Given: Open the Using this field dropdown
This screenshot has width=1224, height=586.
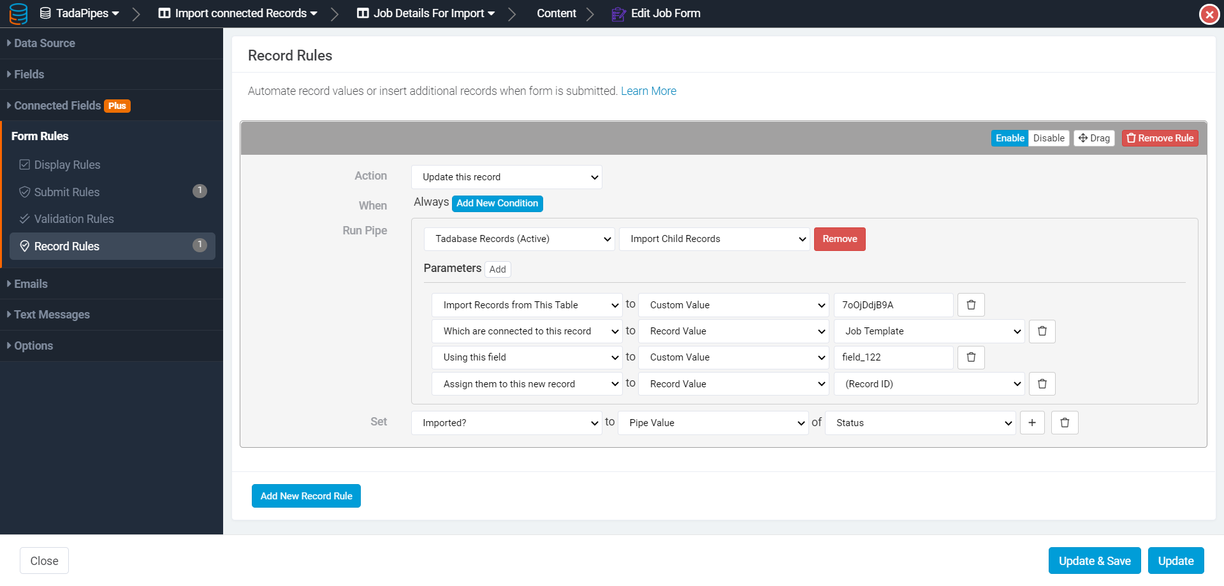Looking at the screenshot, I should [527, 357].
